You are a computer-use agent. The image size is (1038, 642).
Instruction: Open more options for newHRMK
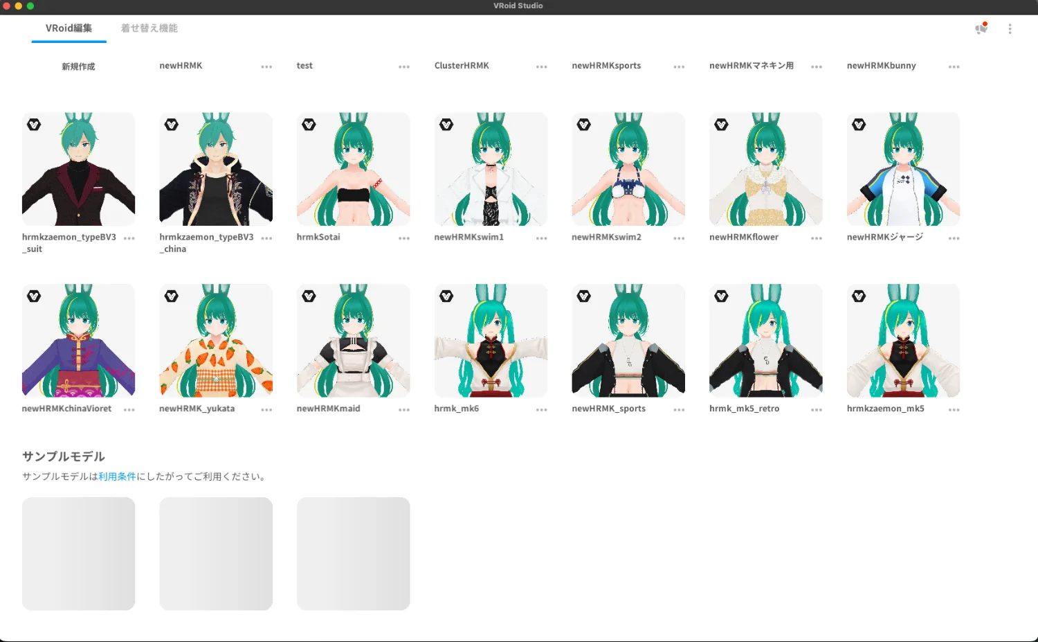pyautogui.click(x=266, y=67)
